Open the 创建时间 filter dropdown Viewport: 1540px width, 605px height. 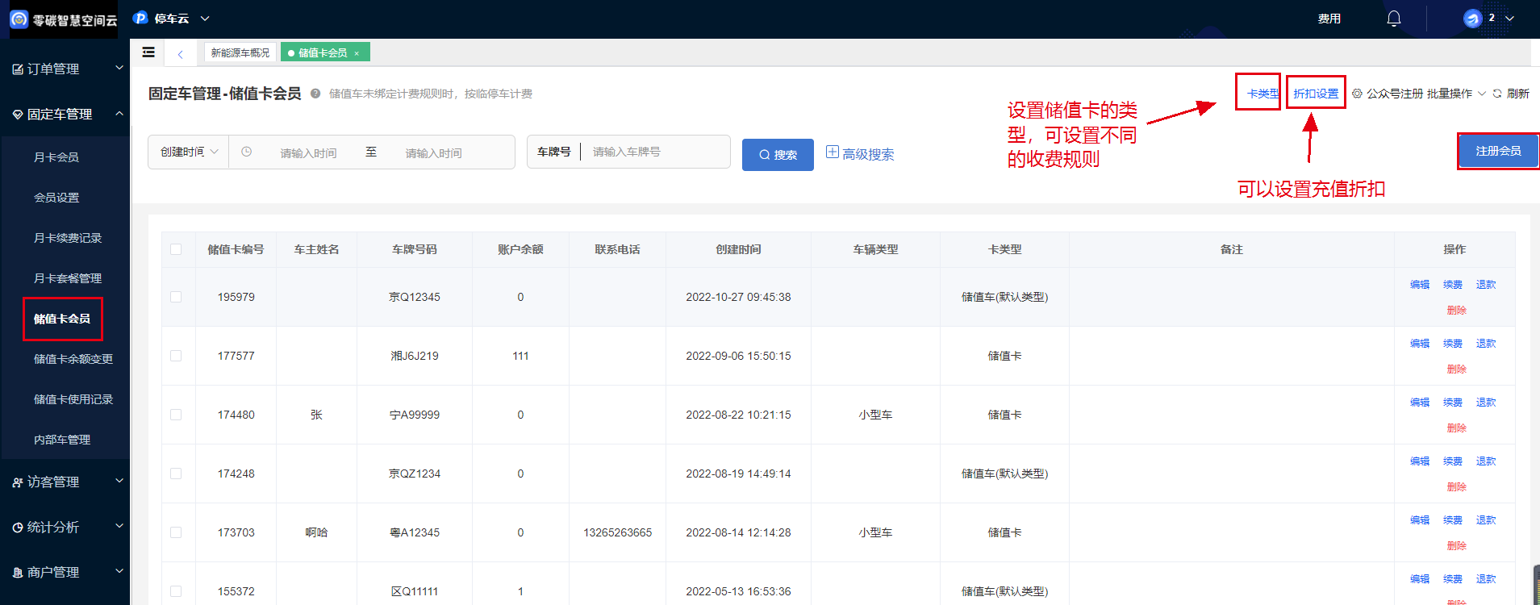coord(189,152)
